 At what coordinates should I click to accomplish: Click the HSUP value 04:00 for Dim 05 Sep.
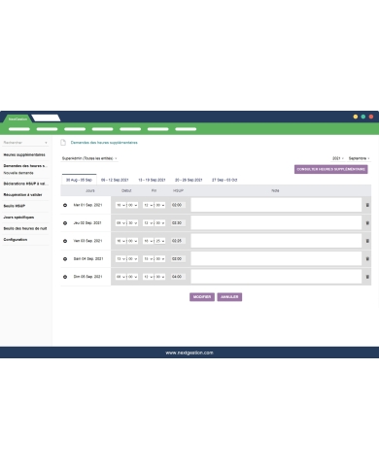[x=178, y=277]
